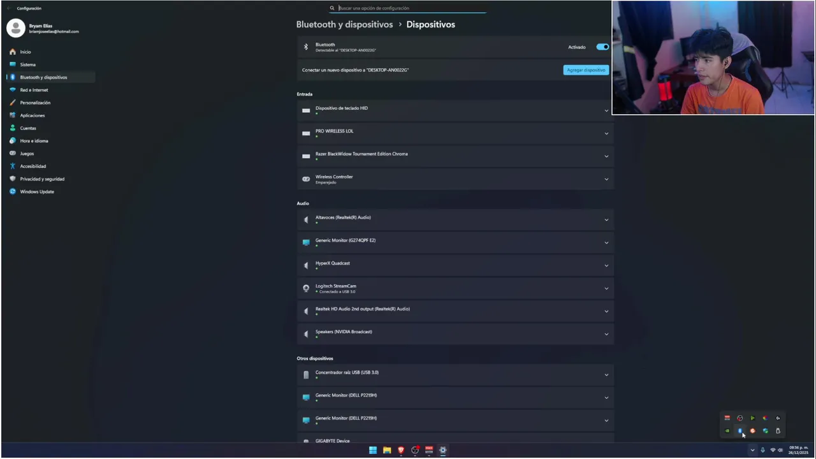Click the Bluetooth y dispositivos sidebar icon

12,77
